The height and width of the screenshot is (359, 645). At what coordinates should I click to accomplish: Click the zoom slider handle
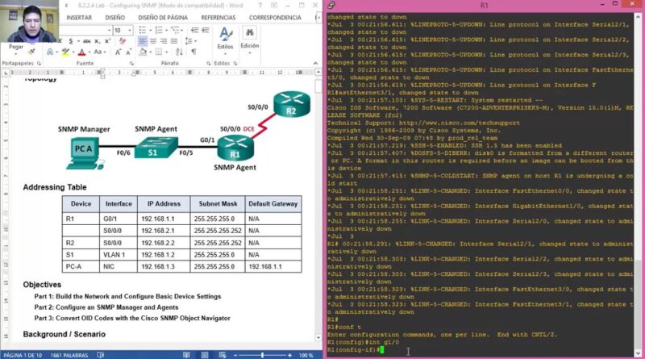[263, 355]
